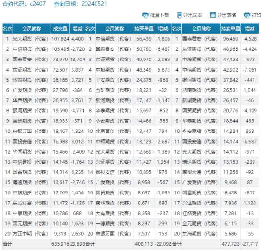Click 瑞达期货 member name
The height and width of the screenshot is (252, 266).
coord(200,162)
